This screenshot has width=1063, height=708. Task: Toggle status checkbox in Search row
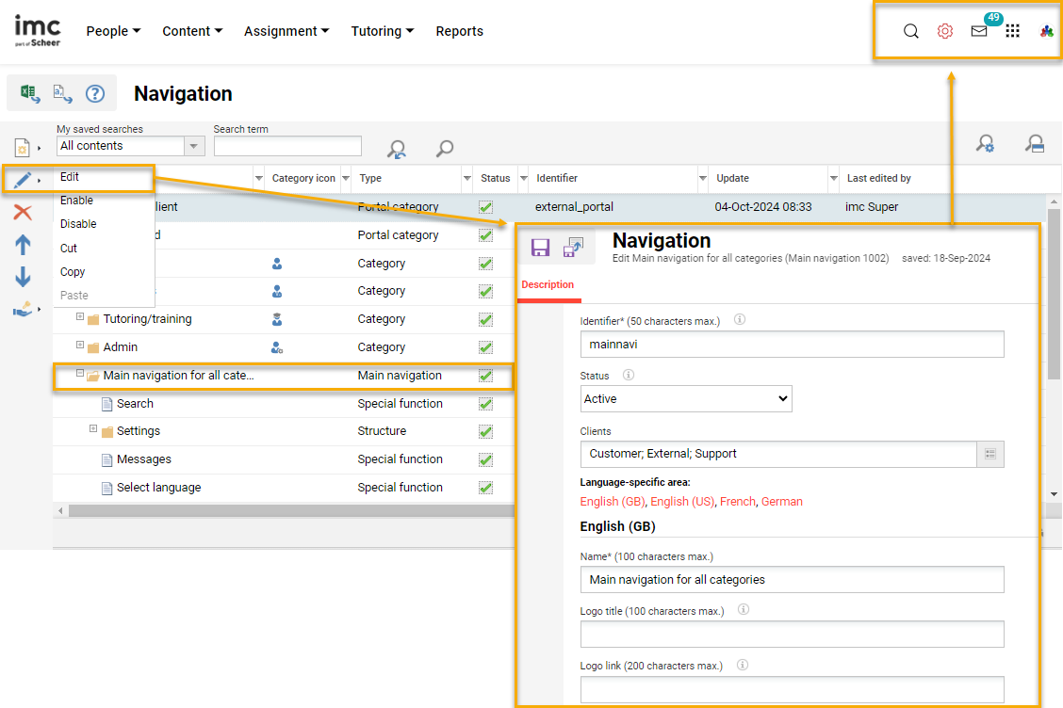pyautogui.click(x=485, y=404)
